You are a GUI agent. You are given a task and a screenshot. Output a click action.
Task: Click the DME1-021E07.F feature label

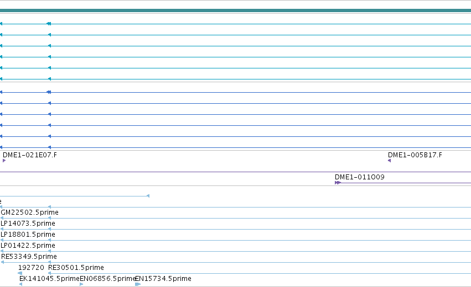30,155
